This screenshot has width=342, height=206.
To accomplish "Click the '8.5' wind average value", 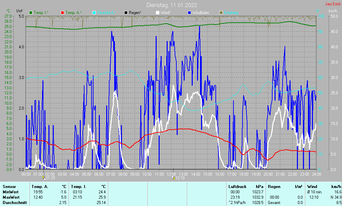I will coord(339,203).
